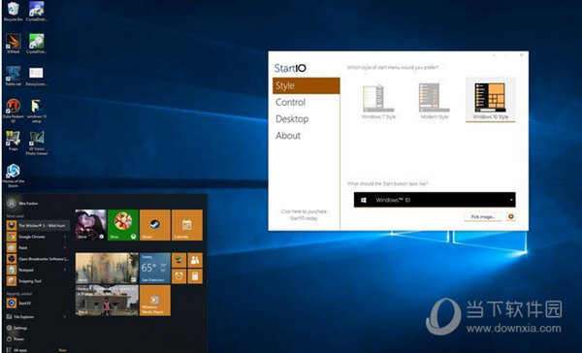Expand Paint jump list arrow

pyautogui.click(x=65, y=247)
